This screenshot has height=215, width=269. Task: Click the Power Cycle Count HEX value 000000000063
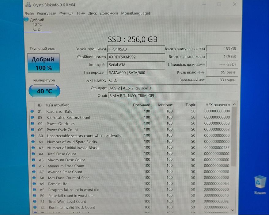pos(217,129)
